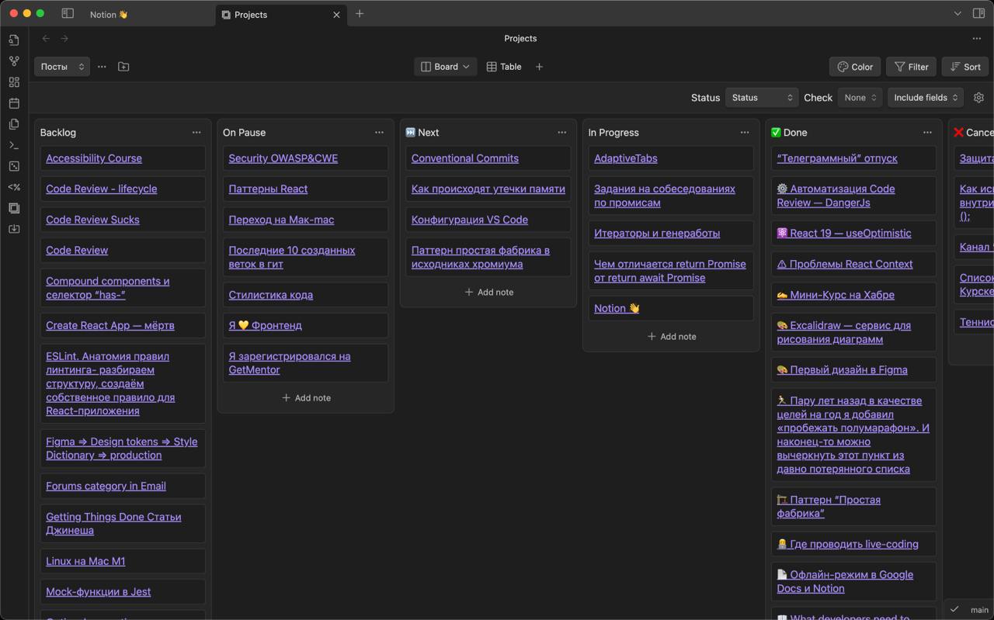Open the Backlog column three-dot menu
The width and height of the screenshot is (994, 620).
[x=196, y=133]
